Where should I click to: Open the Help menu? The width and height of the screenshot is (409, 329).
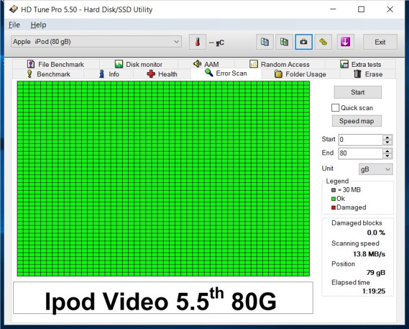click(x=38, y=25)
